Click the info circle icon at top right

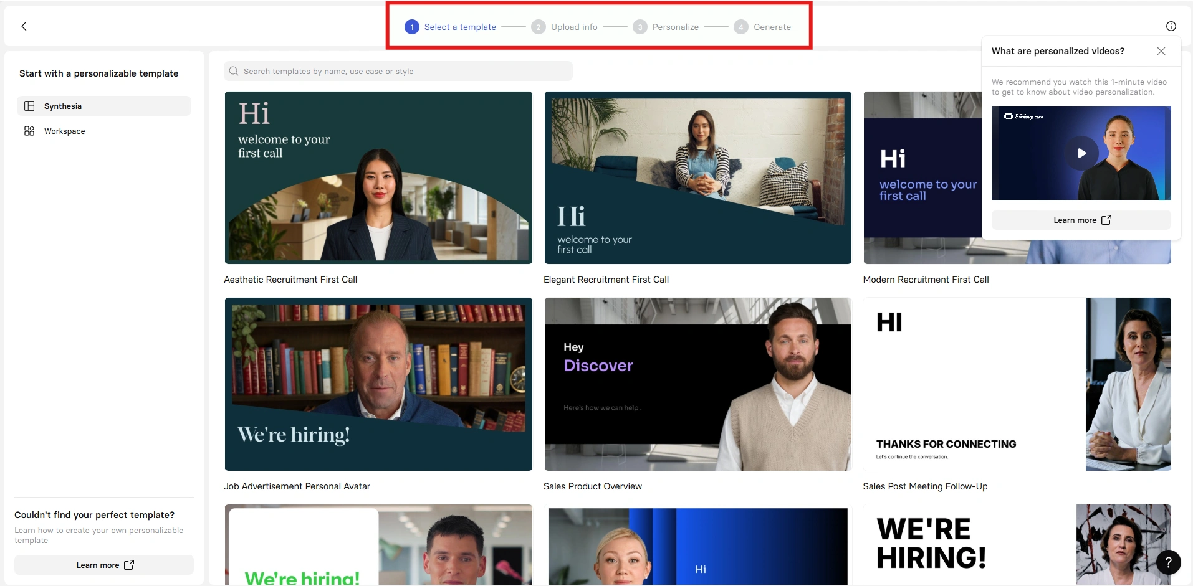(1171, 26)
